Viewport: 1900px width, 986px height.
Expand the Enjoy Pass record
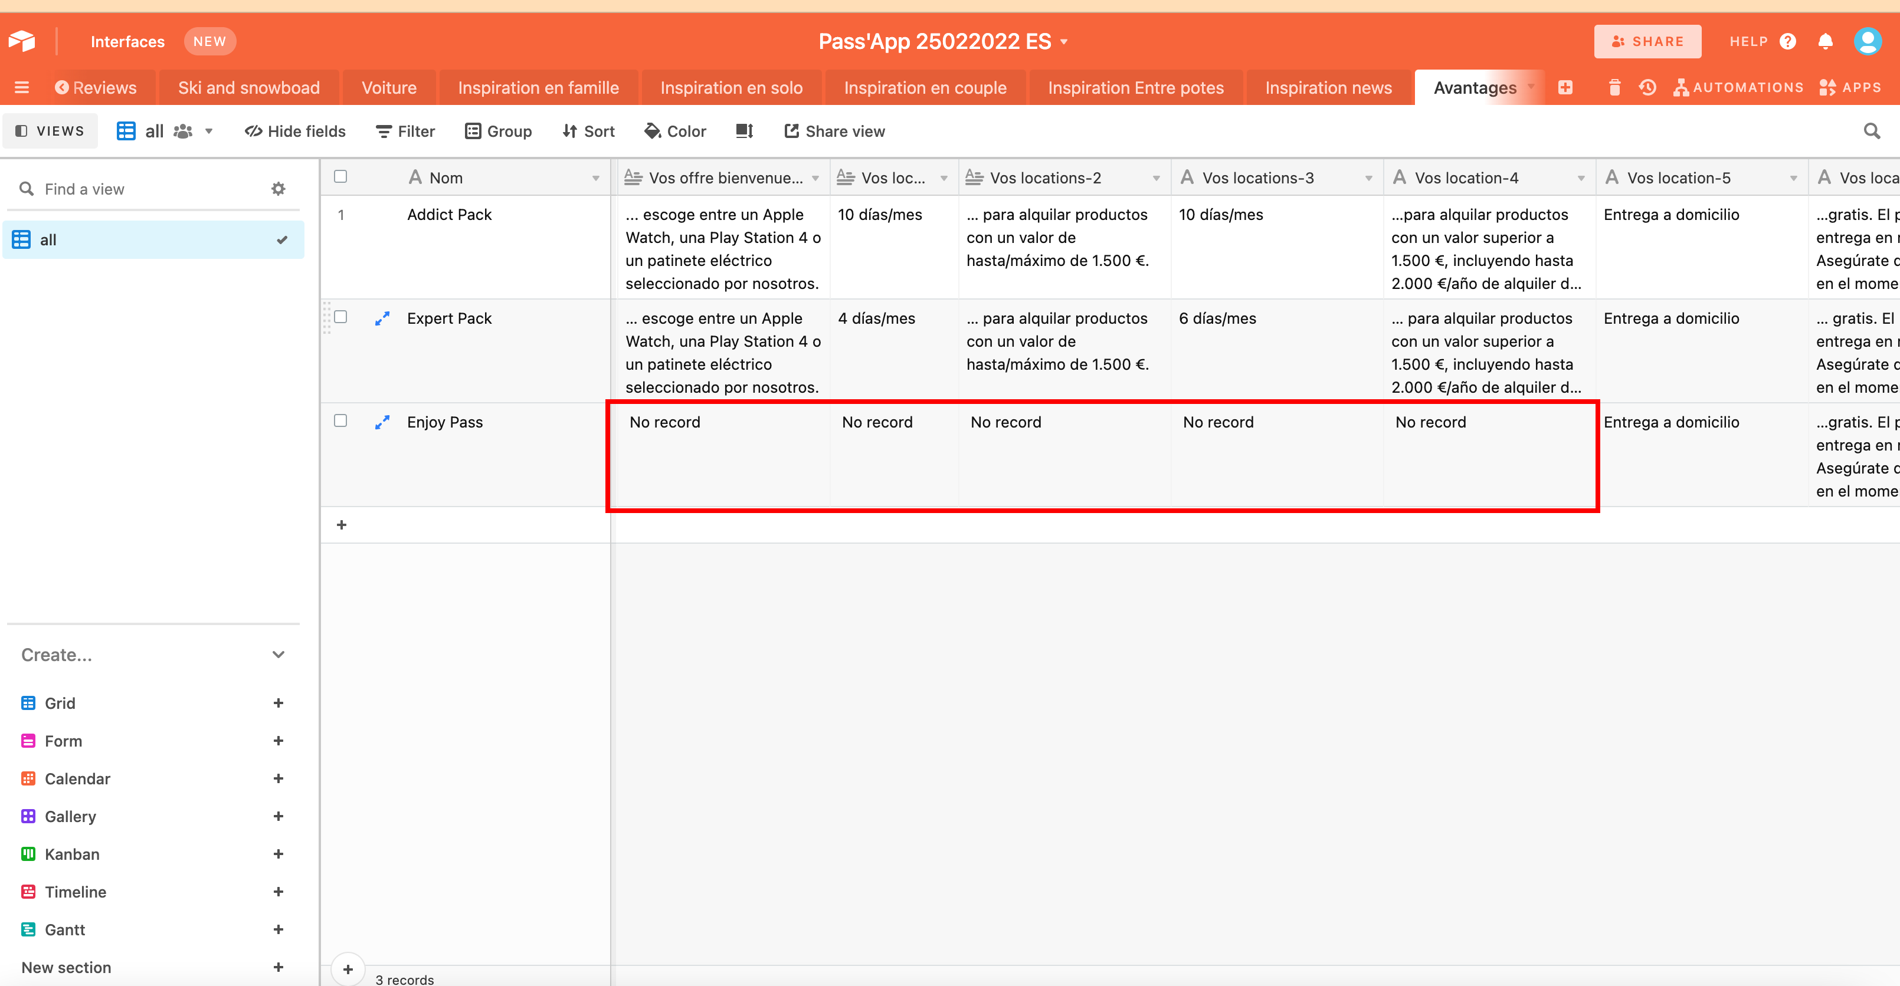(x=382, y=422)
